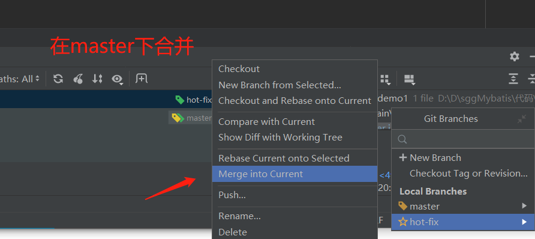Click the plus icon for New Branch
Image resolution: width=535 pixels, height=239 pixels.
(x=403, y=158)
